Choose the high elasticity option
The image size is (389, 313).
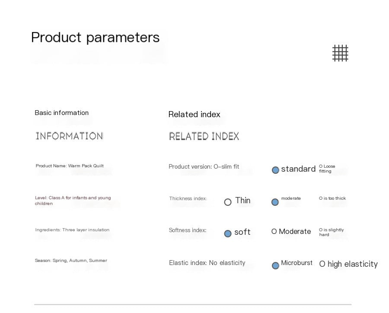348,264
